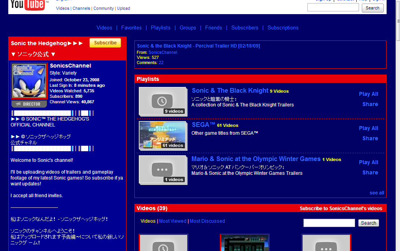Click Play All for SEGA playlist

pos(368,128)
